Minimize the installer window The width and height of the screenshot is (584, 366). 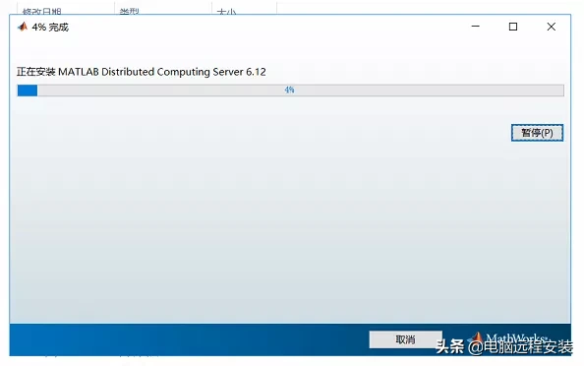click(x=475, y=27)
